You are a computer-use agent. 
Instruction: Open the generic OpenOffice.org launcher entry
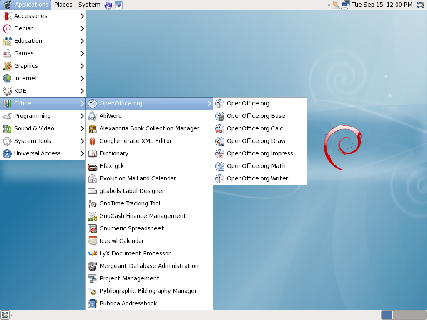click(260, 104)
